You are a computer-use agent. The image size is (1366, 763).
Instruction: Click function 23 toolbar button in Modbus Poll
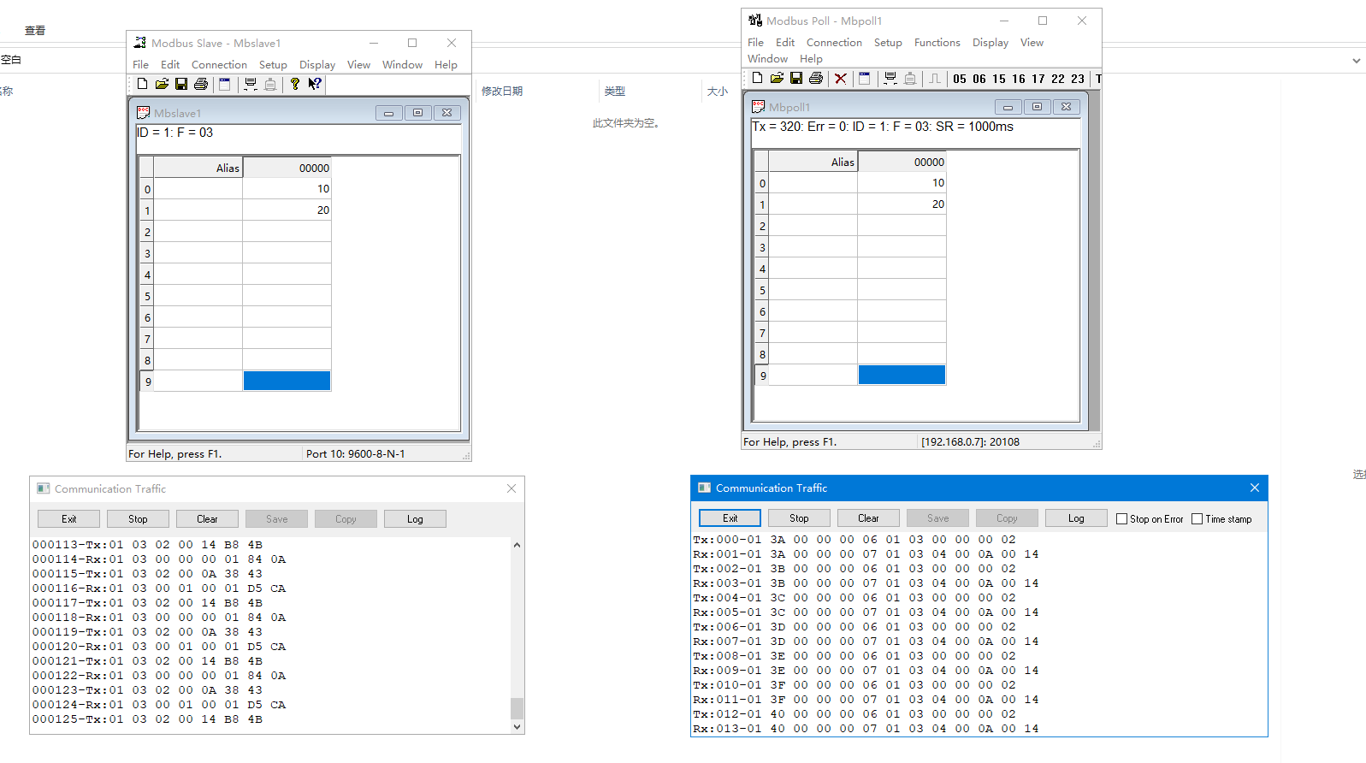(x=1078, y=79)
